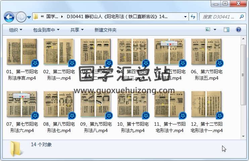Click the Forward navigation arrow button

(21, 16)
